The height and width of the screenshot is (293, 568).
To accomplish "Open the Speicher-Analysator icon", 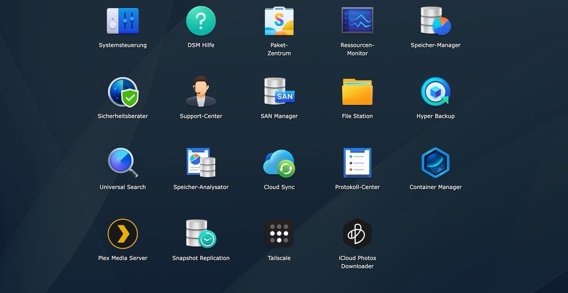I will (201, 163).
